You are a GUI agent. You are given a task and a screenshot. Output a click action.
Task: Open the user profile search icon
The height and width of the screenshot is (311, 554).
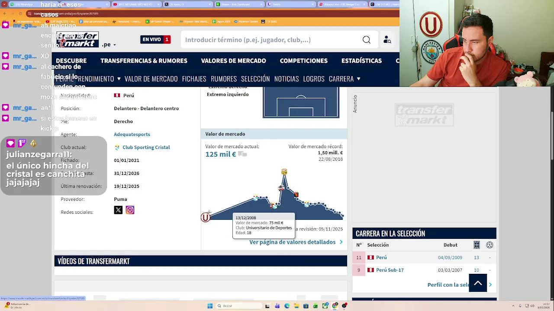(387, 40)
